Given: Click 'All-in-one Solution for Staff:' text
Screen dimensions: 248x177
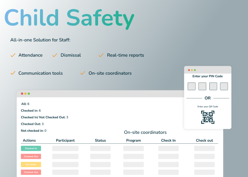Looking at the screenshot, I should point(40,40).
